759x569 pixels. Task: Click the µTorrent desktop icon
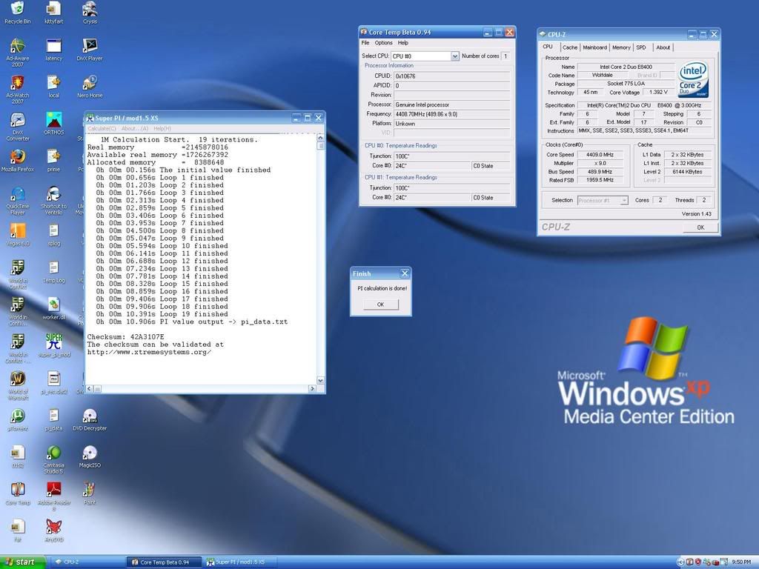(x=18, y=420)
